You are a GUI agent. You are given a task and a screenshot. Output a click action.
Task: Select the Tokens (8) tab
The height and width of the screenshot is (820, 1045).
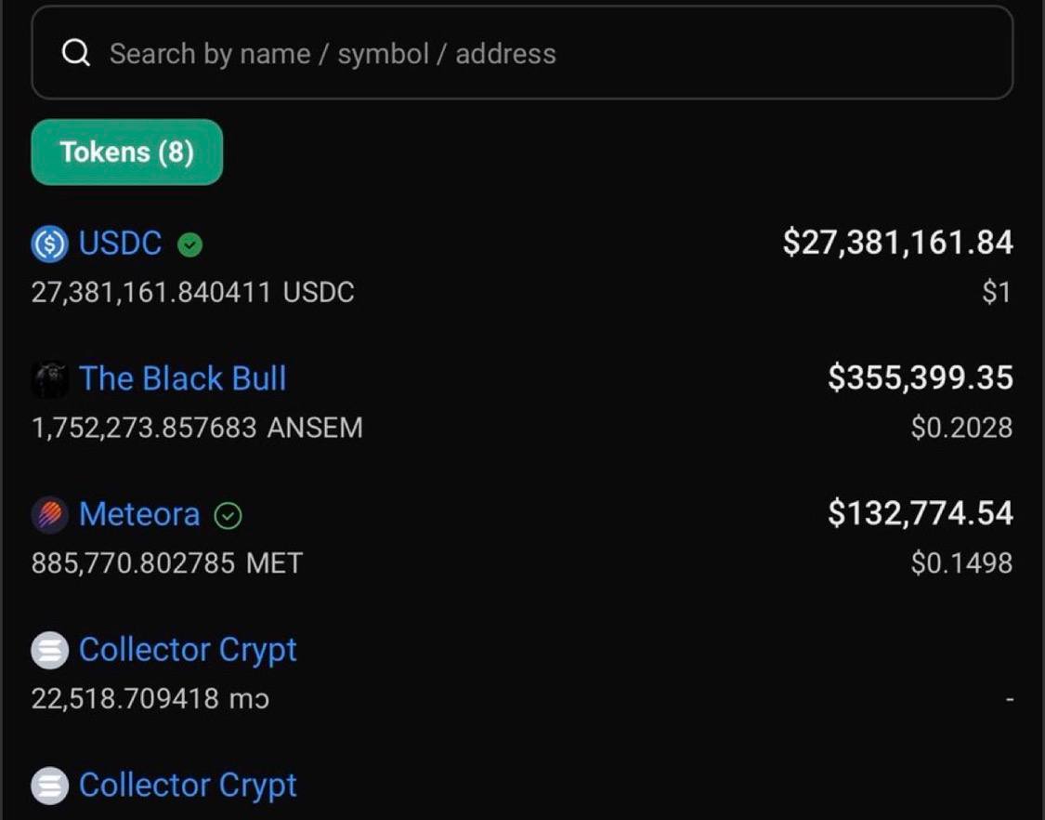(x=126, y=152)
